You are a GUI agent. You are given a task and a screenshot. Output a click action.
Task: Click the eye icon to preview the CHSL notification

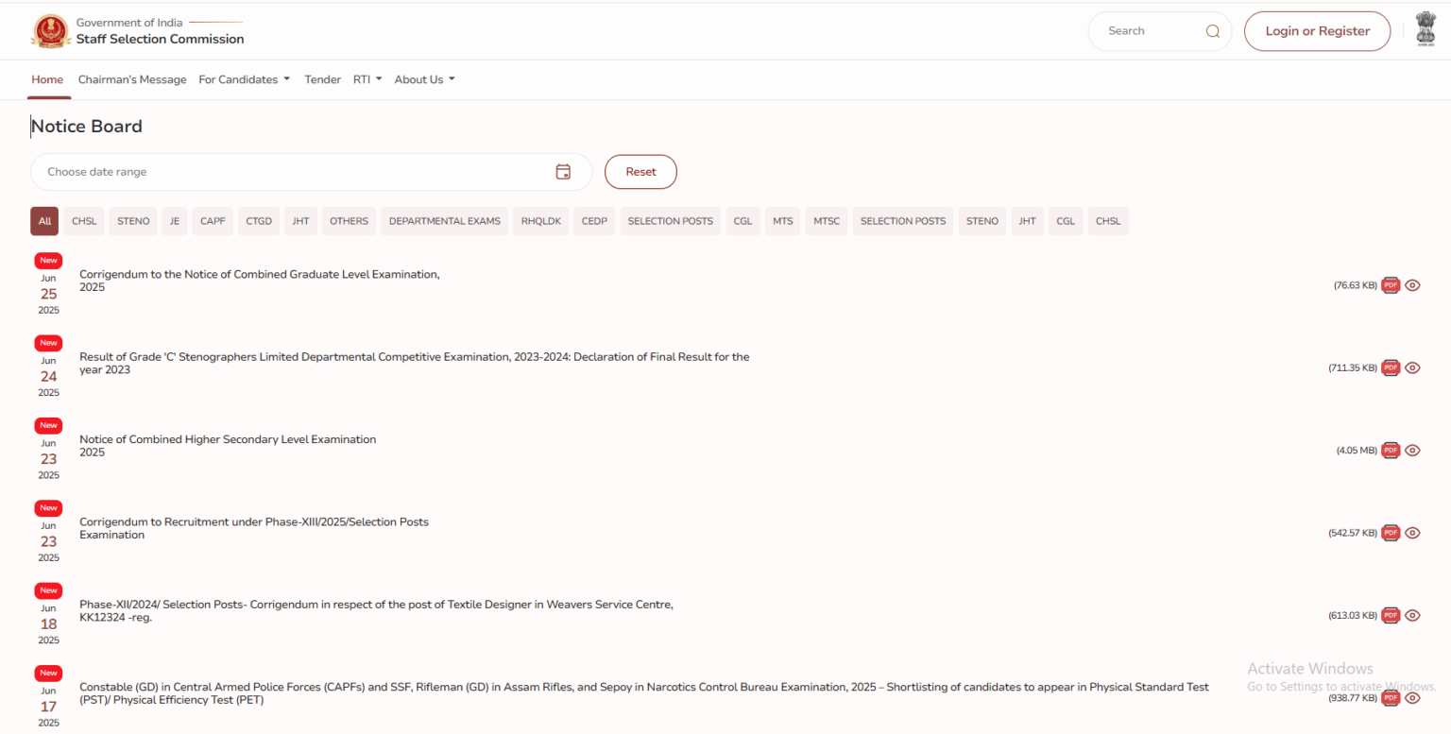point(1412,451)
